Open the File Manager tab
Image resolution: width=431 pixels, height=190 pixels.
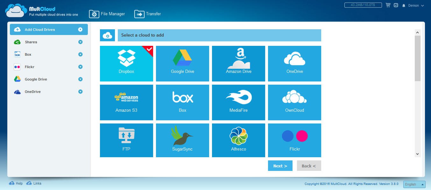coord(107,14)
